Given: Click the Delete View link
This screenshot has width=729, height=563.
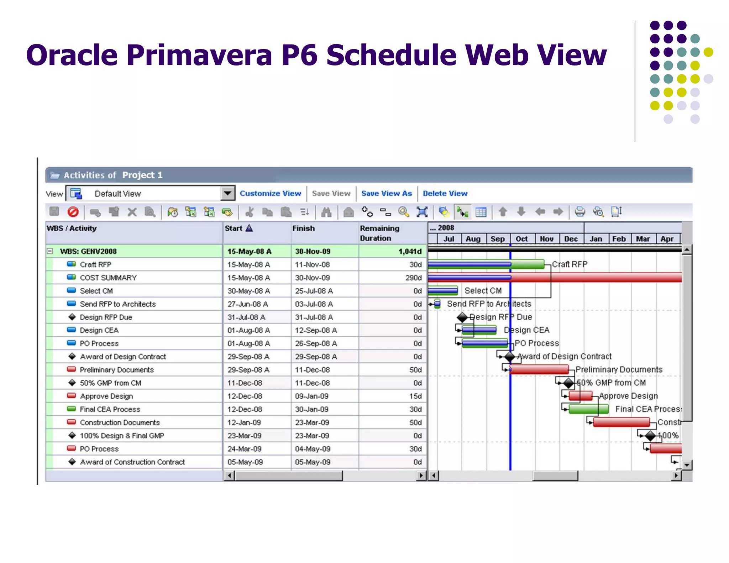Looking at the screenshot, I should pos(445,193).
